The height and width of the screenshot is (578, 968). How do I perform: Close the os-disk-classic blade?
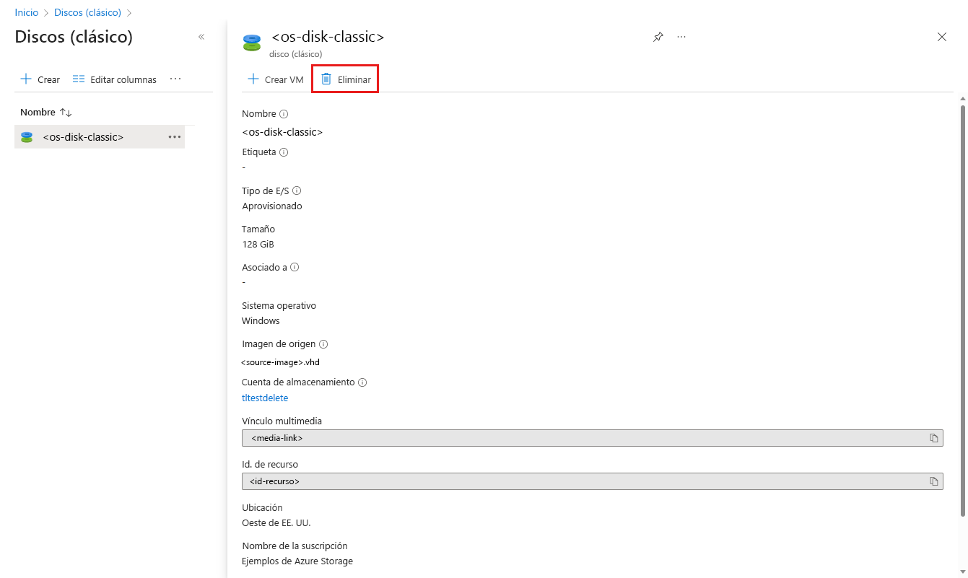click(942, 37)
